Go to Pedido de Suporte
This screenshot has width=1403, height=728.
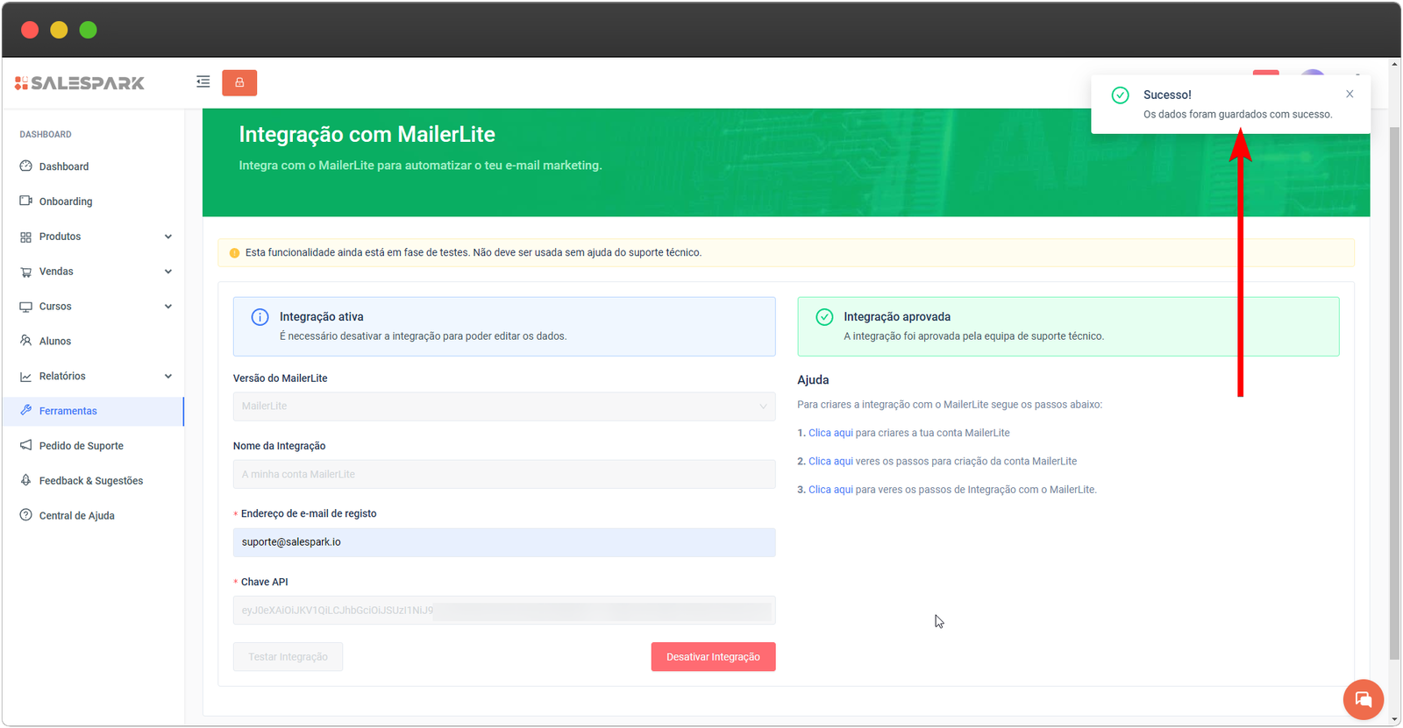(x=81, y=446)
